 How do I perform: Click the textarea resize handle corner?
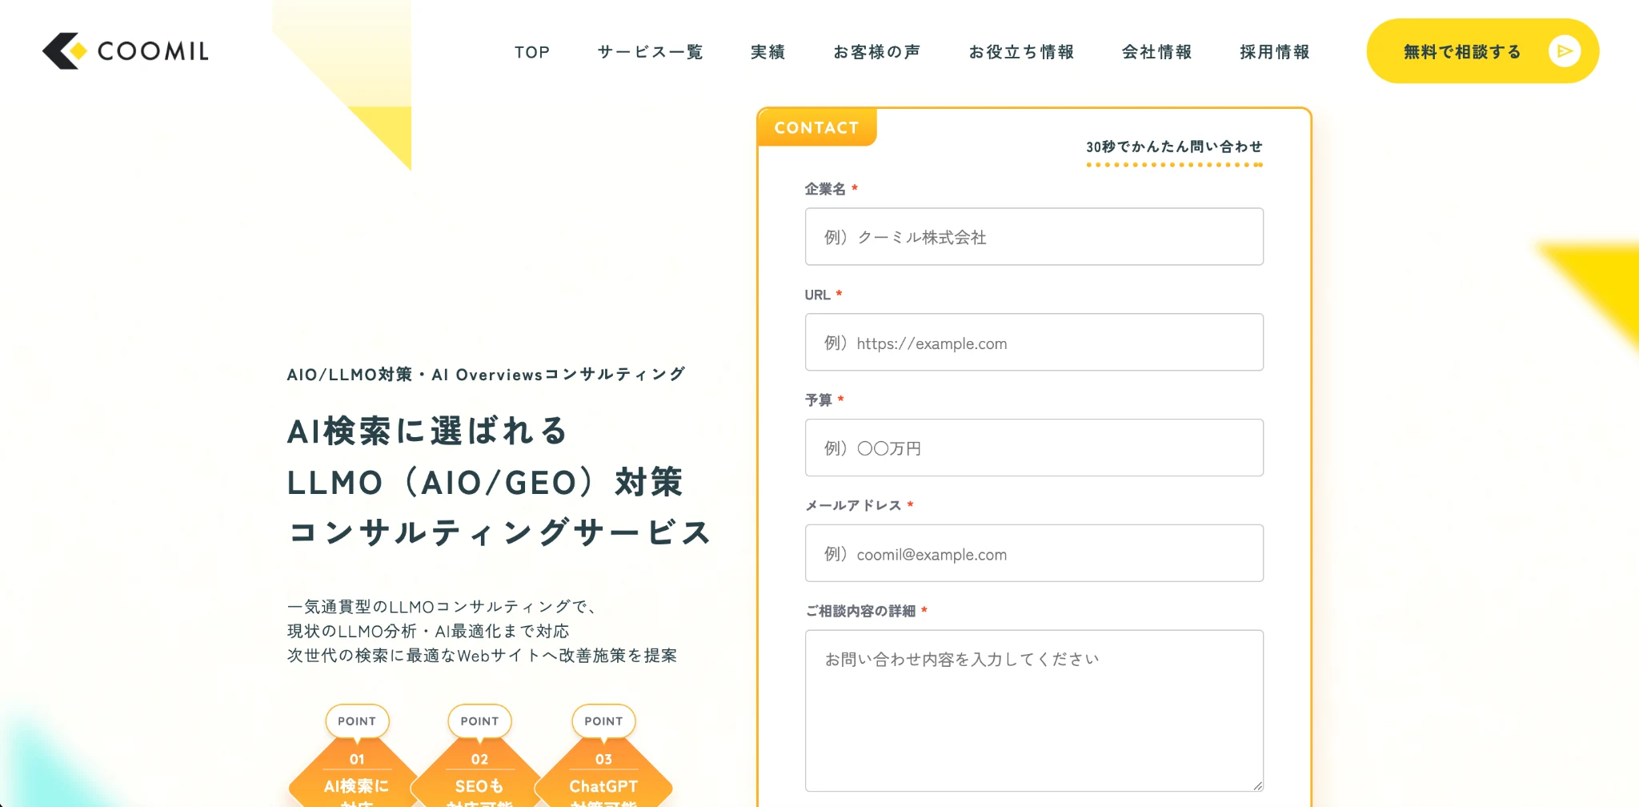coord(1257,785)
